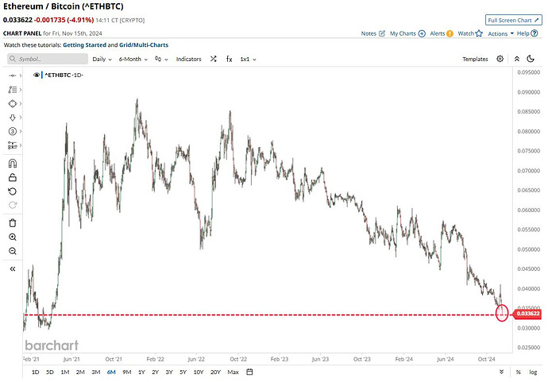Open the Indicators menu
The height and width of the screenshot is (382, 548).
point(188,59)
